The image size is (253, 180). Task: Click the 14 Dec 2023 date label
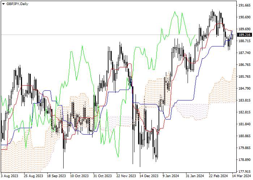[x=149, y=176]
